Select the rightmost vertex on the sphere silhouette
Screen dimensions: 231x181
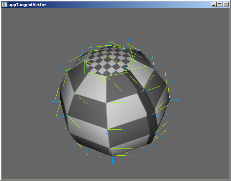tap(169, 99)
